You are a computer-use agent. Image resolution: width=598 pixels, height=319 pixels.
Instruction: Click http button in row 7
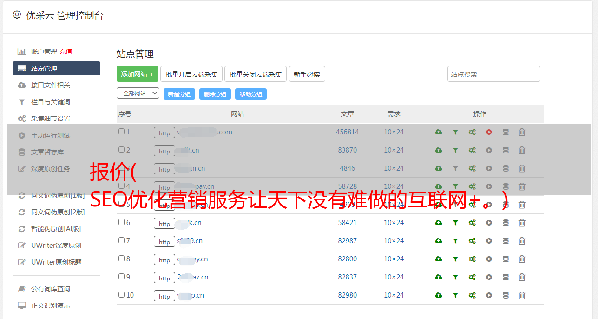click(x=164, y=241)
